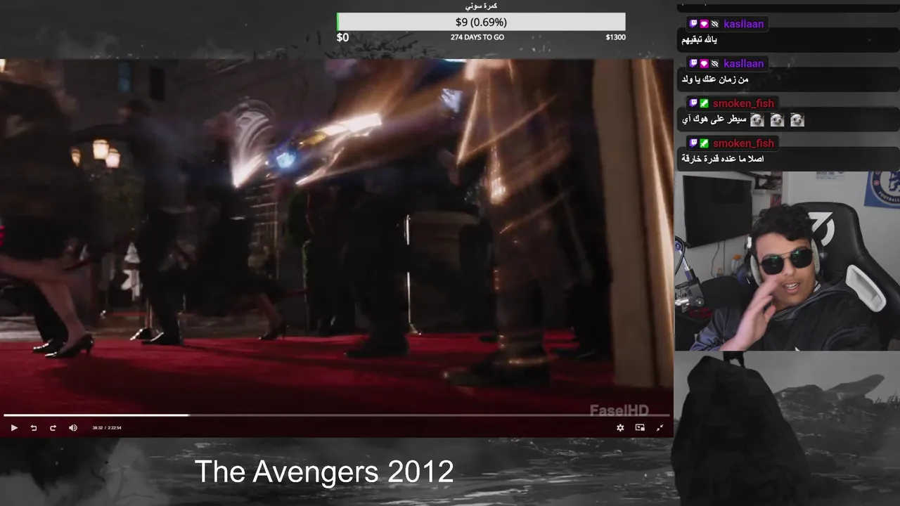This screenshot has width=900, height=506.
Task: Click the Arabic goal title above donation bar
Action: [x=481, y=6]
